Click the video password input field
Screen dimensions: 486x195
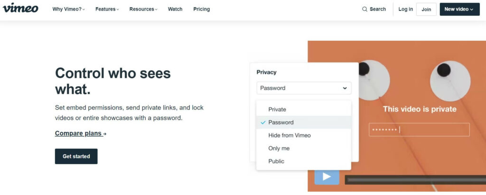coord(419,130)
